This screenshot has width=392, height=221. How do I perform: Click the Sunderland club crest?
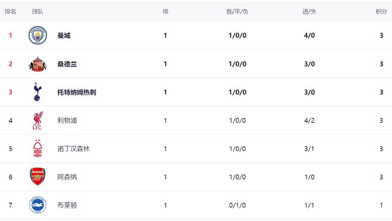tap(37, 64)
